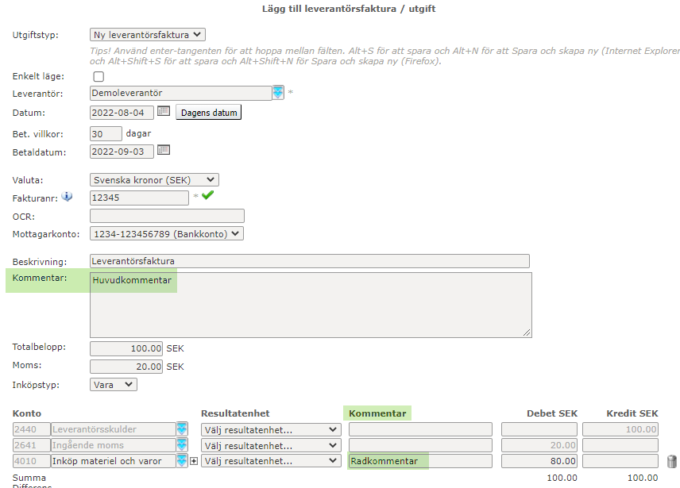Click the Fakturanr input field
The width and height of the screenshot is (680, 488).
[x=139, y=198]
